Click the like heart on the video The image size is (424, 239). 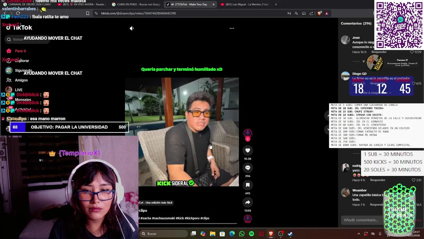click(x=248, y=150)
